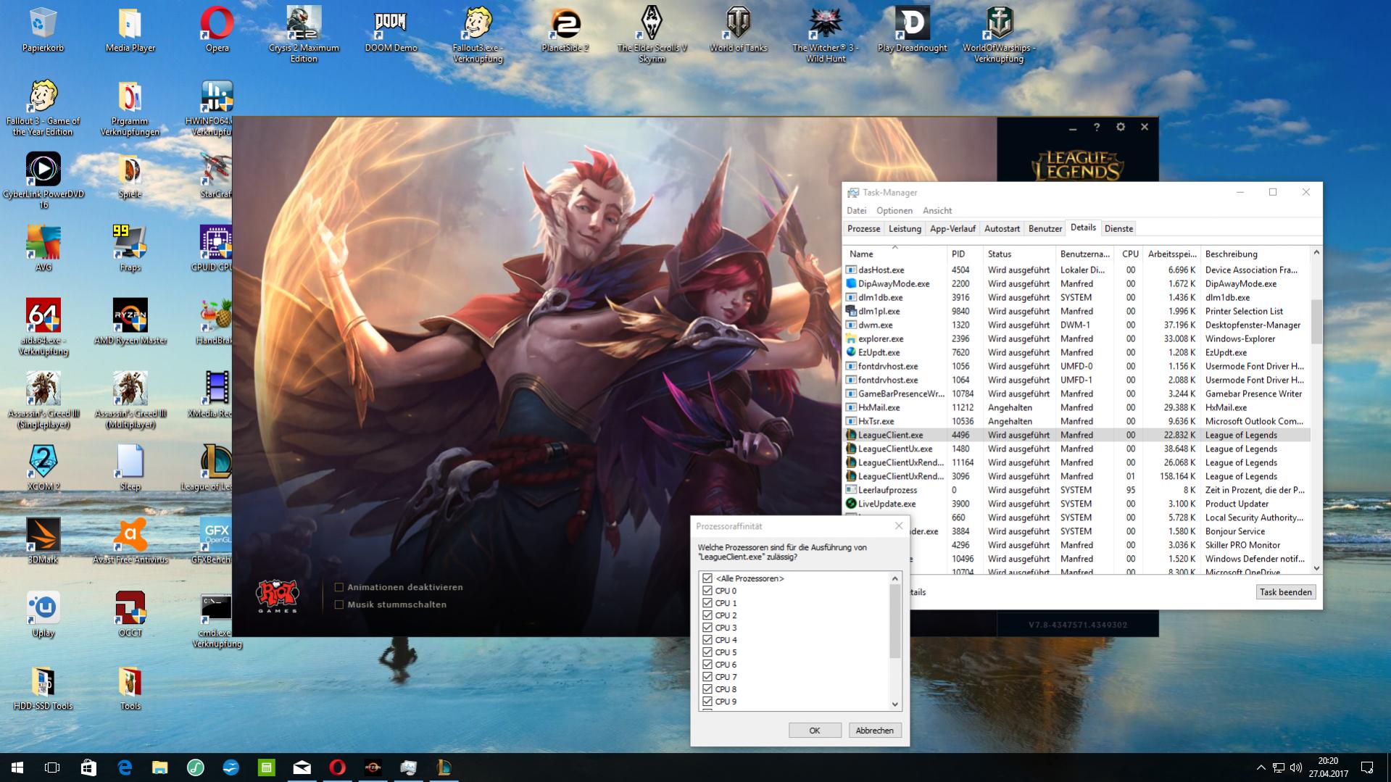Uncheck the CPU 7 checkbox
This screenshot has width=1391, height=782.
coord(707,677)
